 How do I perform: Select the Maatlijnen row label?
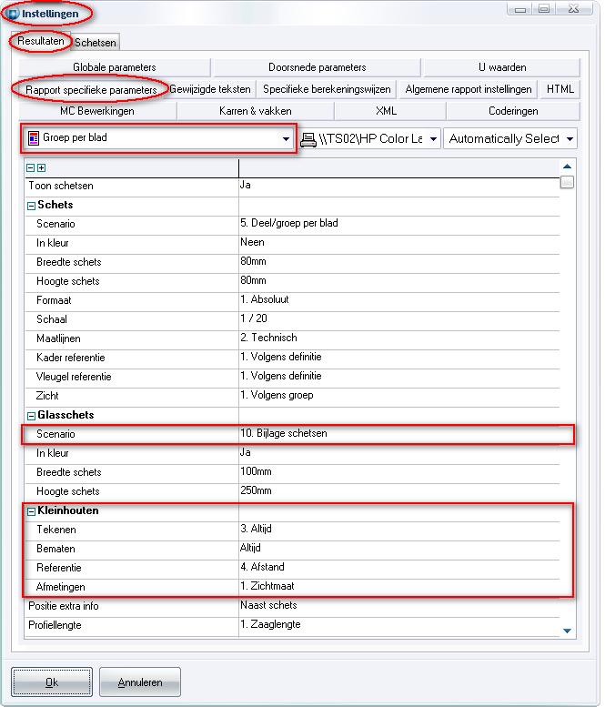[x=58, y=338]
